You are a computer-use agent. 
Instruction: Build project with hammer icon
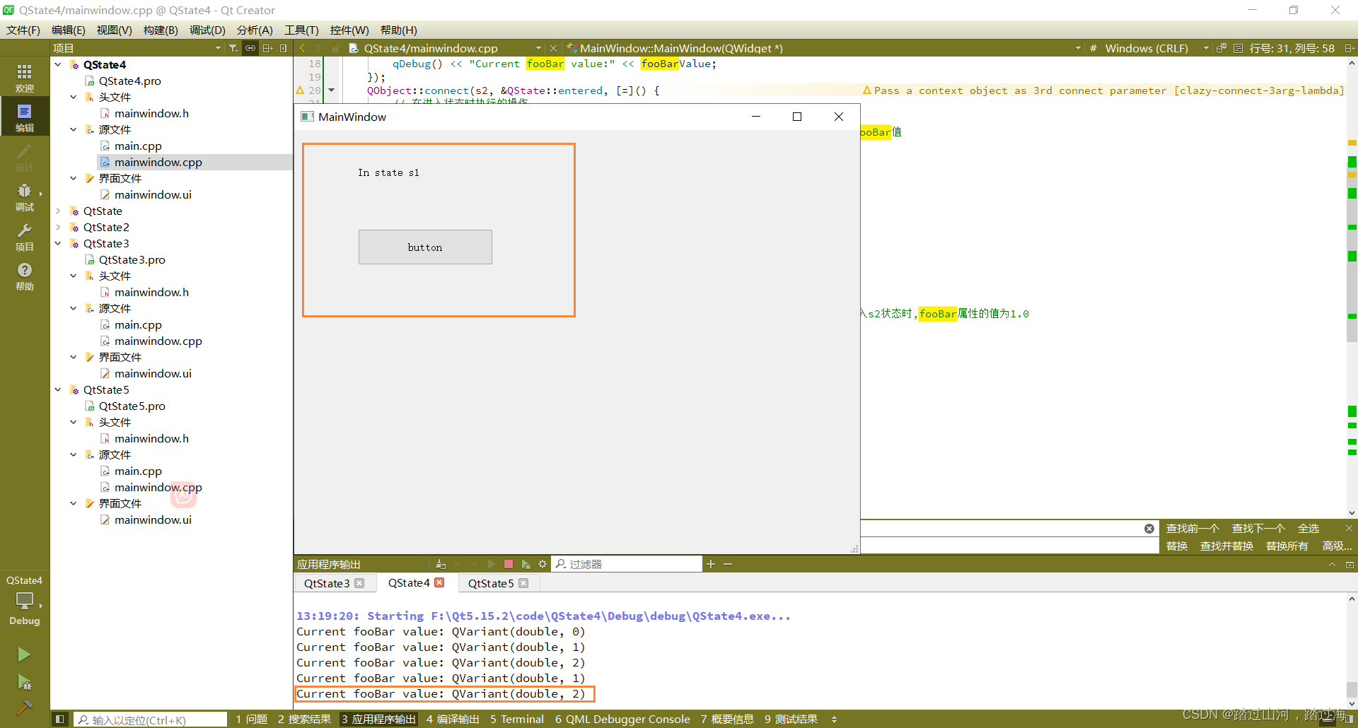tap(24, 707)
